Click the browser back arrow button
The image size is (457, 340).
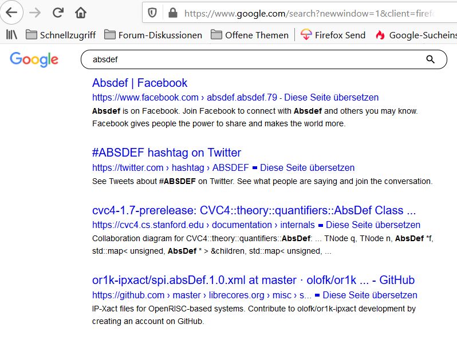pyautogui.click(x=11, y=12)
